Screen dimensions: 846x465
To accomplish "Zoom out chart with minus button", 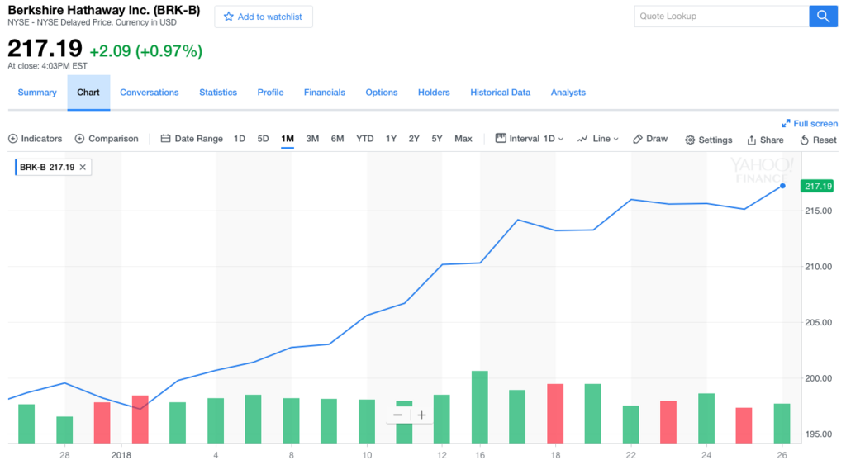I will [398, 415].
